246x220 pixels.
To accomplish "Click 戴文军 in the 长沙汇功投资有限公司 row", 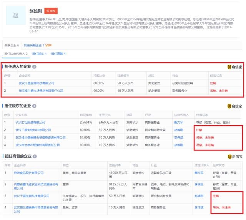I will click(179, 122).
